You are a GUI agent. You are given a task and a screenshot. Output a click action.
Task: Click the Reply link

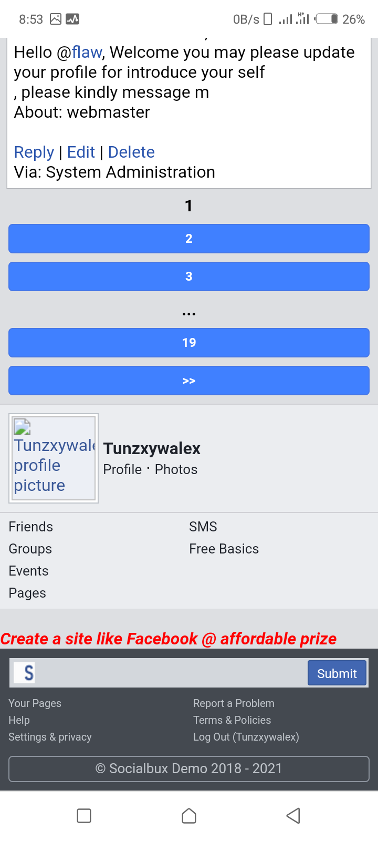click(x=34, y=152)
